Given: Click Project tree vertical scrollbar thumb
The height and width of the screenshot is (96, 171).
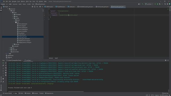Looking at the screenshot, I should [x=43, y=10].
